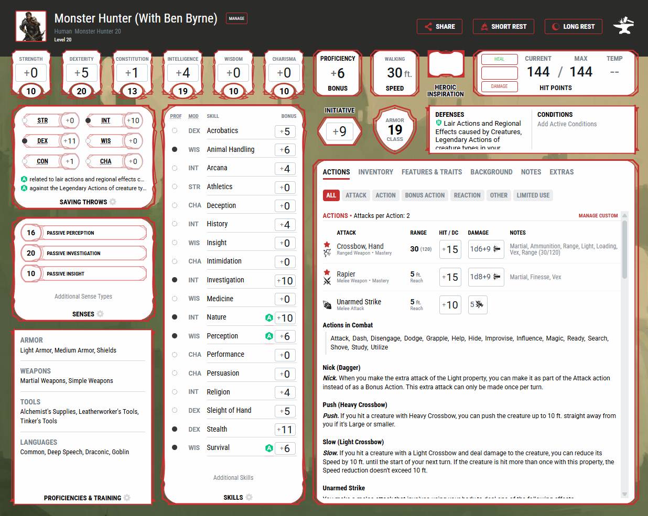The image size is (648, 516).
Task: Click the Unarmed Strike fist icon
Action: [x=327, y=305]
